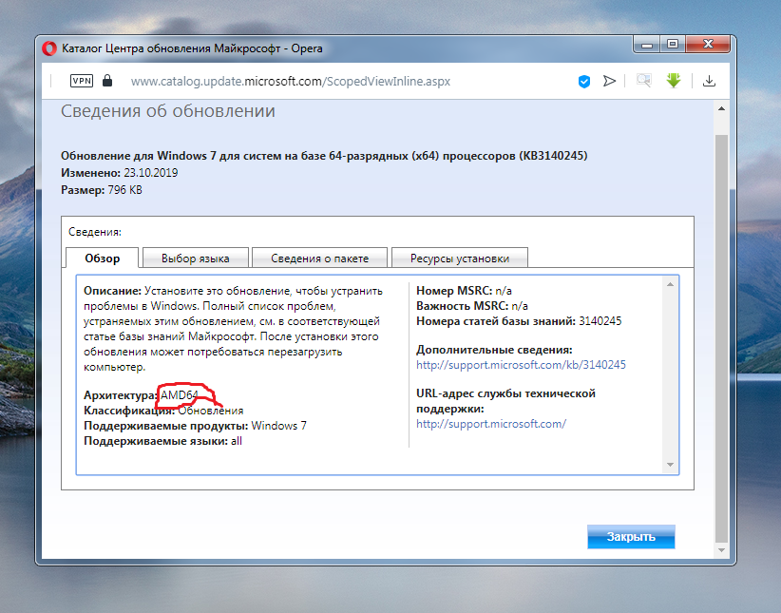Click the green download arrow extension icon
781x613 pixels.
(x=674, y=81)
